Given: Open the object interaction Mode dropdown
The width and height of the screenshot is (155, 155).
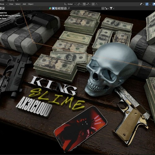Looking at the screenshot, I should [x=3, y=4].
